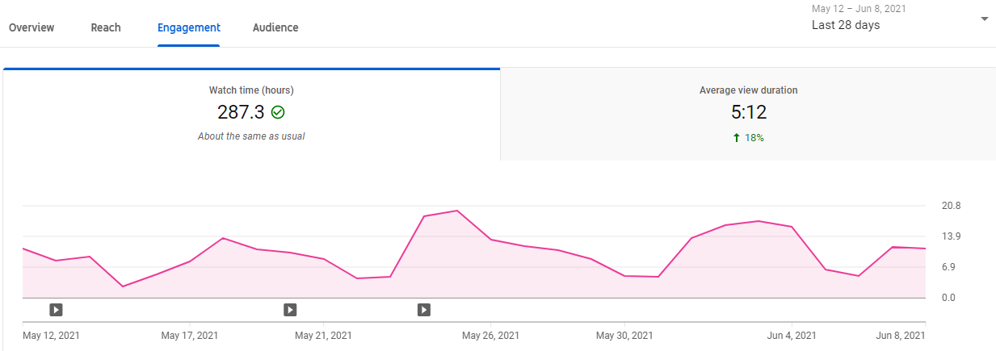
Task: Click the third video published marker icon
Action: tap(424, 309)
